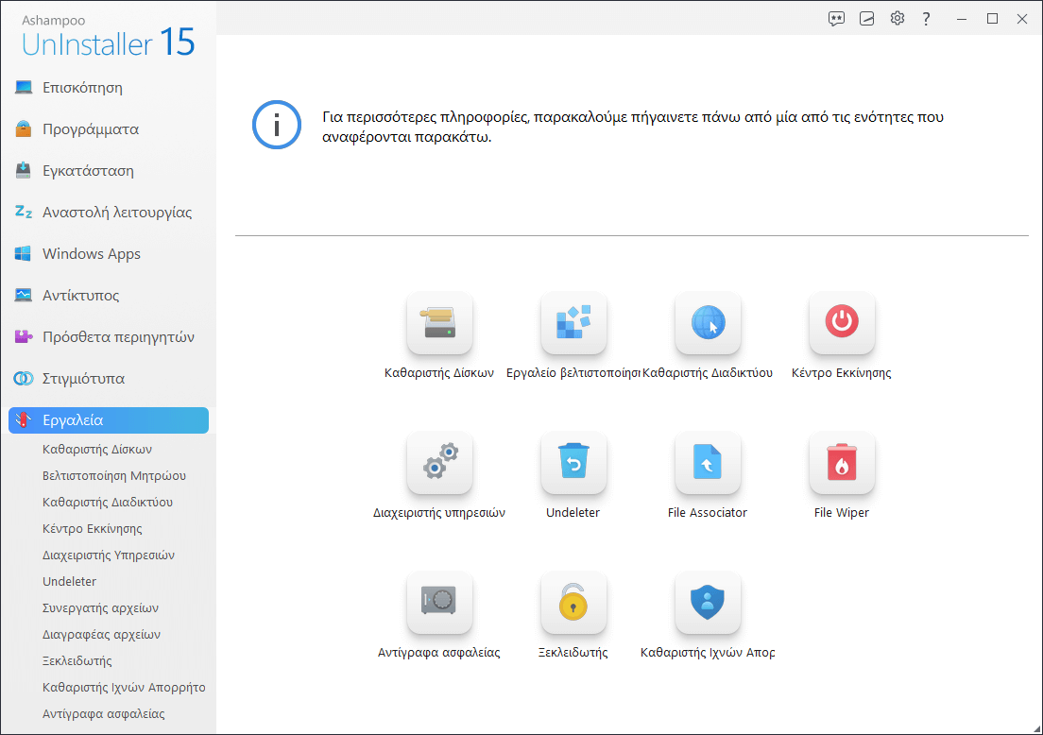Choose Διαγραφέας αρχείων subitem

pos(101,635)
